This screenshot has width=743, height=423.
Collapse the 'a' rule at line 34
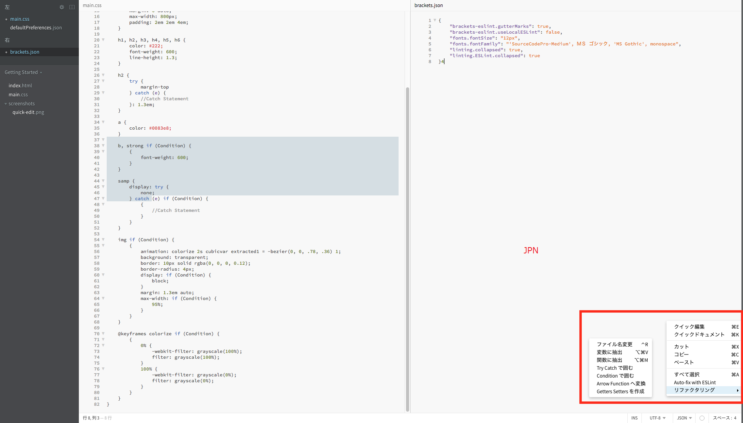click(103, 122)
